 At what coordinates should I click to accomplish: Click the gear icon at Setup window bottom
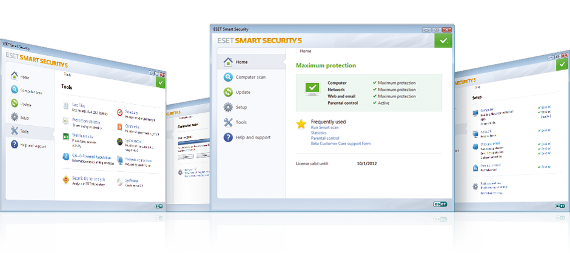tap(475, 186)
